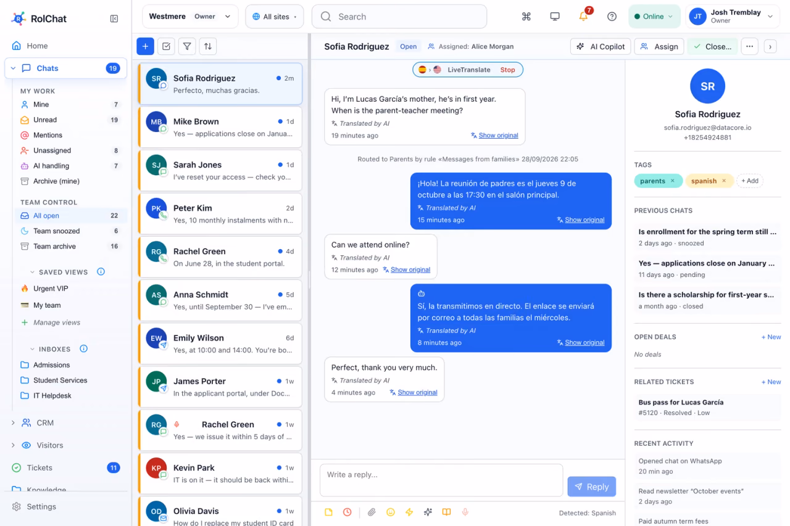Screen dimensions: 790x526
Task: Open the Westmere workspace dropdown
Action: click(x=190, y=17)
